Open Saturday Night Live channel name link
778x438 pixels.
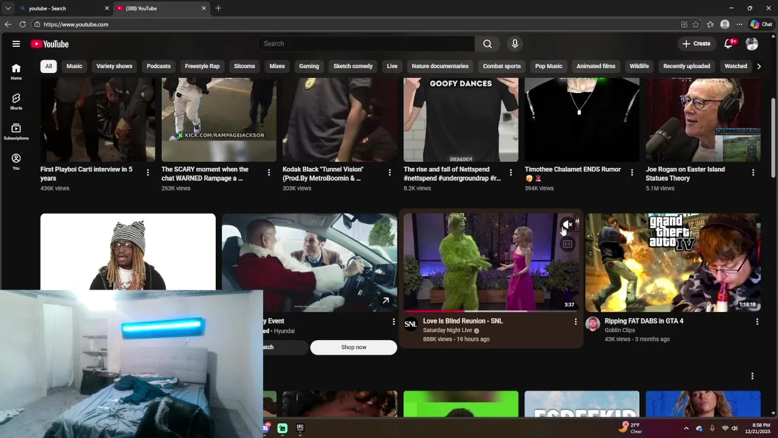(447, 330)
